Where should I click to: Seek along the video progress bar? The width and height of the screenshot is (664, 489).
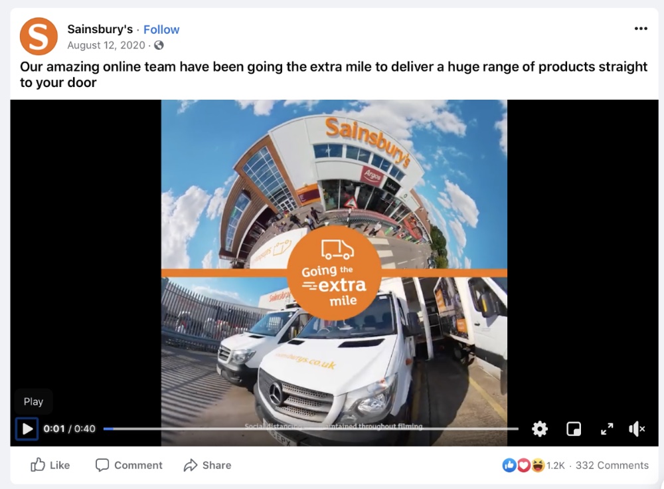pyautogui.click(x=310, y=429)
